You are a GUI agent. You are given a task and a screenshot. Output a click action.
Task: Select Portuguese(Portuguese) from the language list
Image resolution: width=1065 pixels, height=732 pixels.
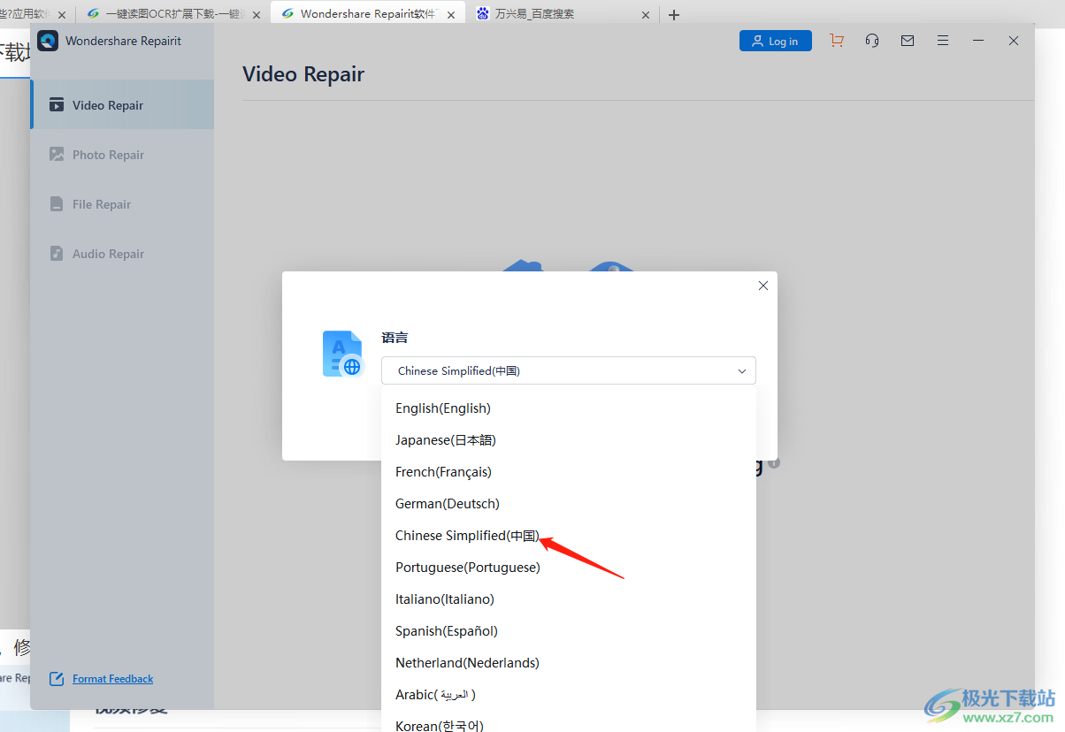569,568
